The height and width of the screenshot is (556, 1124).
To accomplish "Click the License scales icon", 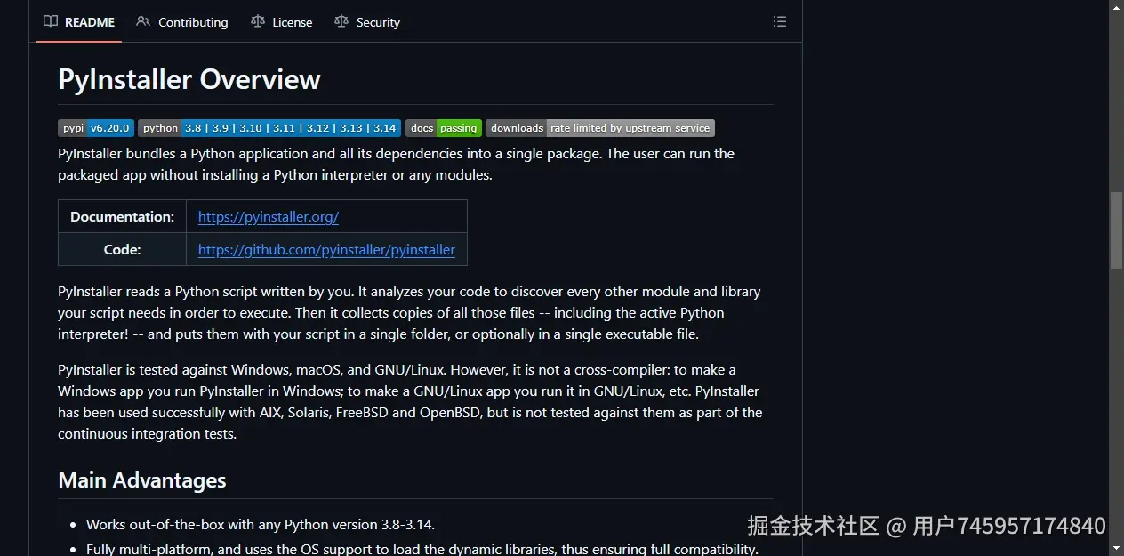I will [x=258, y=21].
